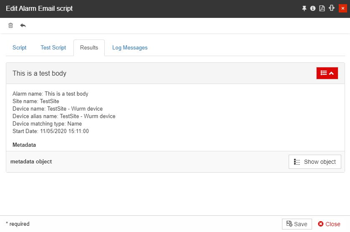Click the reply arrow icon

click(23, 25)
